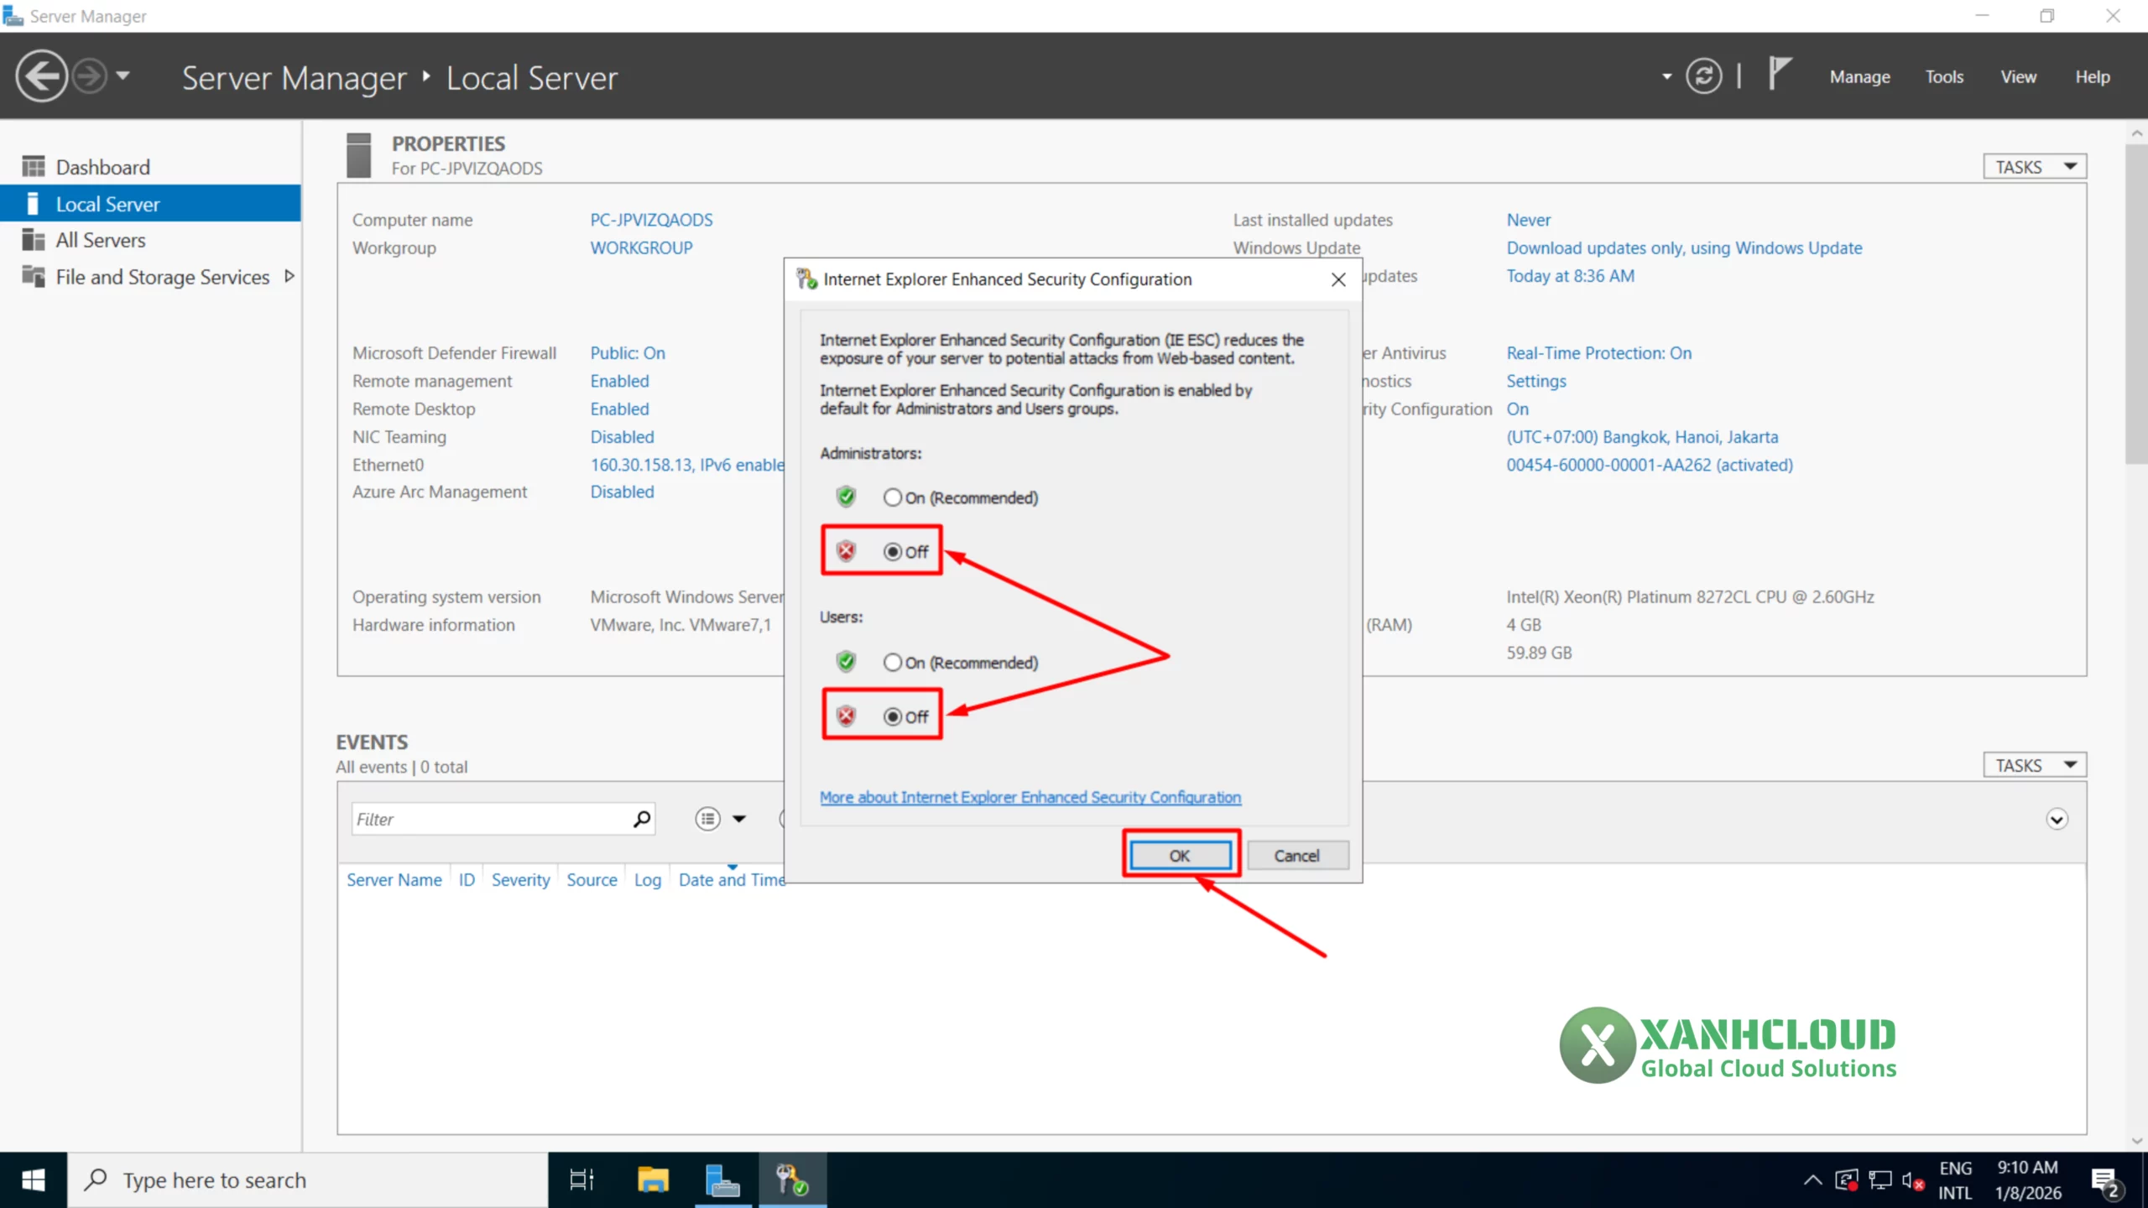Open Server Manager from the taskbar
The image size is (2148, 1208).
[x=722, y=1179]
